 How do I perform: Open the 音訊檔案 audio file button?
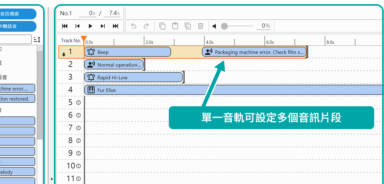click(18, 14)
